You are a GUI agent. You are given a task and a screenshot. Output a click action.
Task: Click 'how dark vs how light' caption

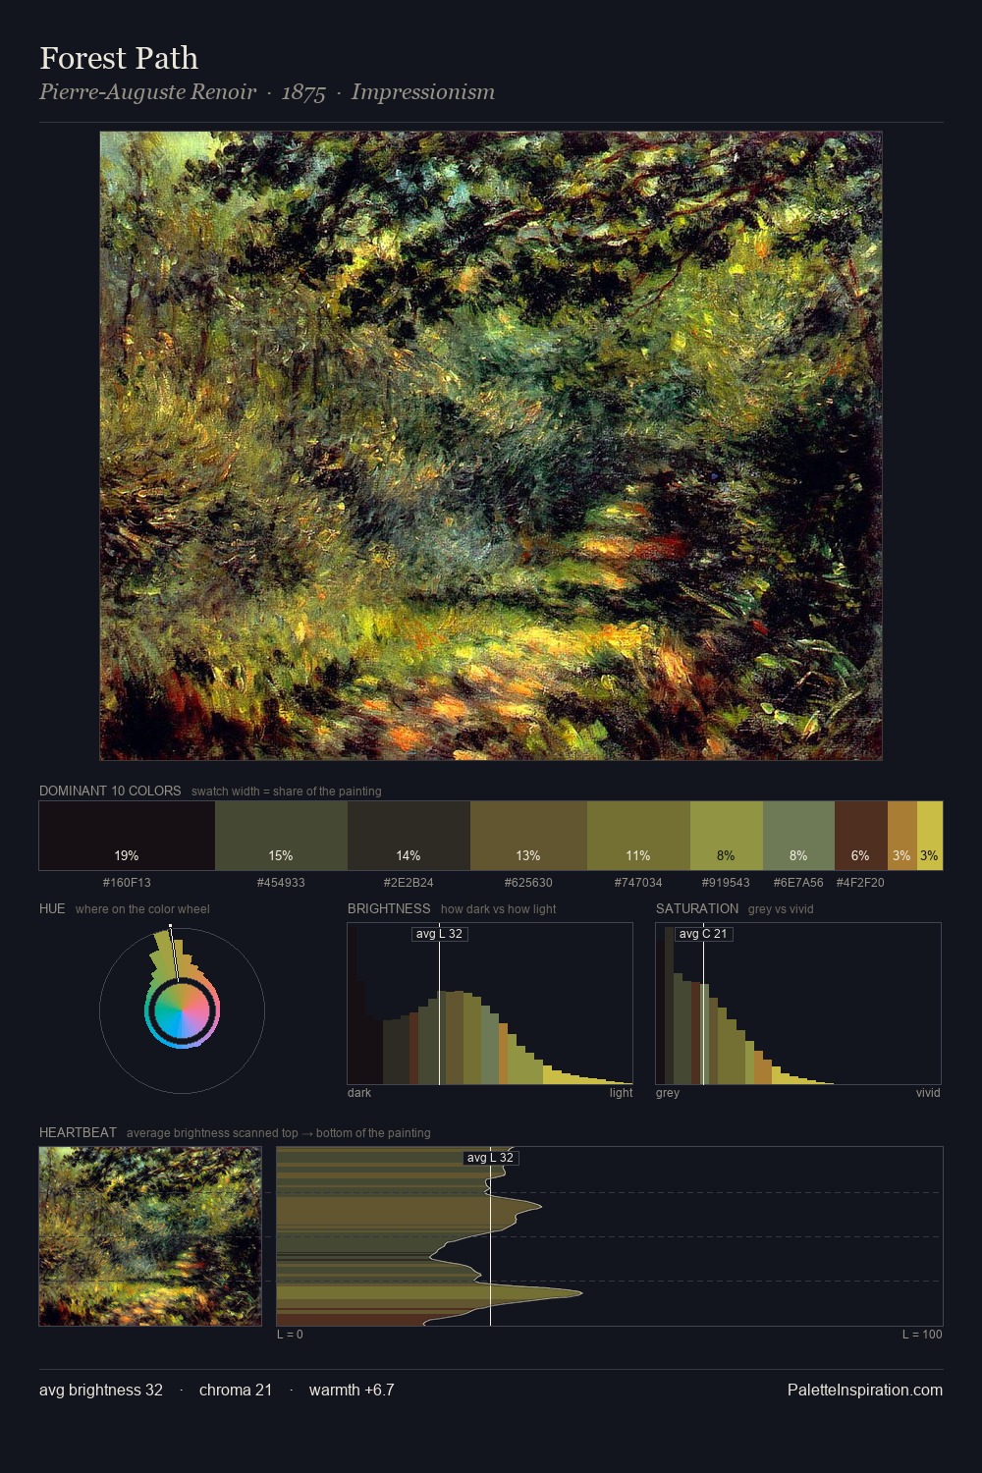tap(499, 909)
